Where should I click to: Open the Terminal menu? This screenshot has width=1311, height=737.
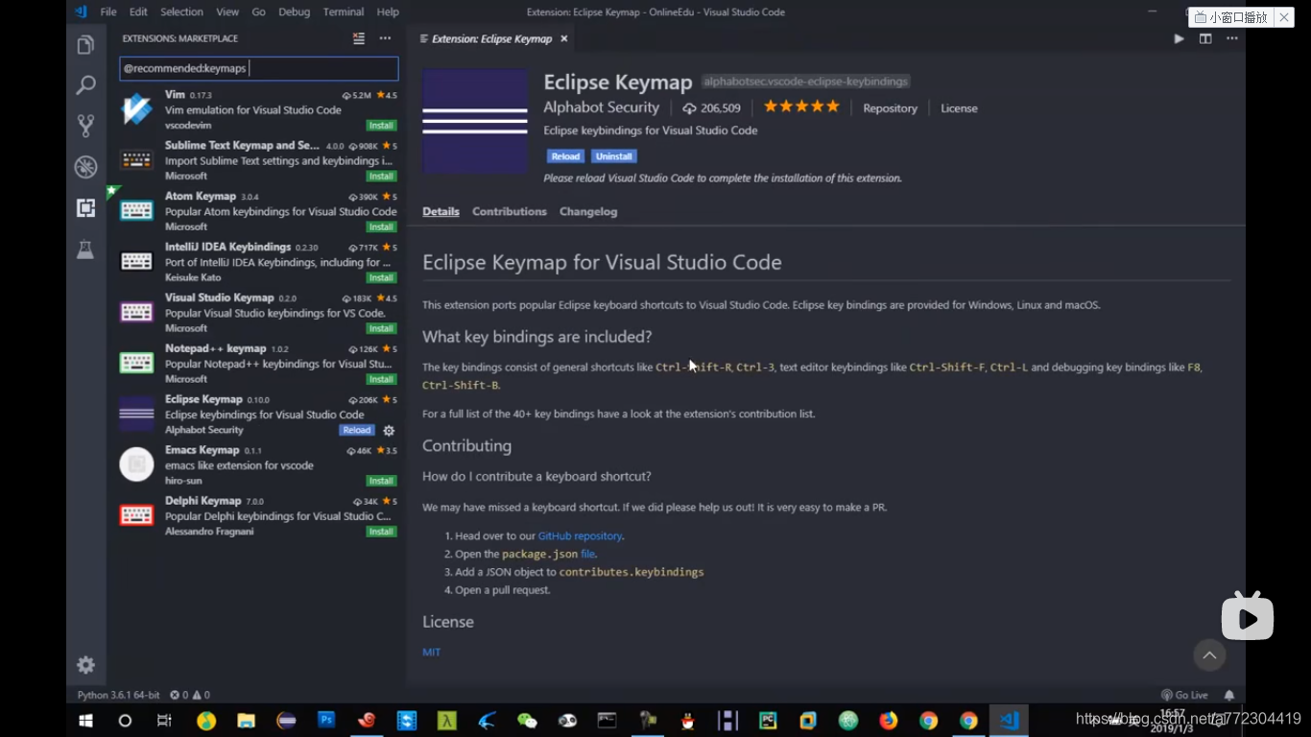tap(344, 12)
